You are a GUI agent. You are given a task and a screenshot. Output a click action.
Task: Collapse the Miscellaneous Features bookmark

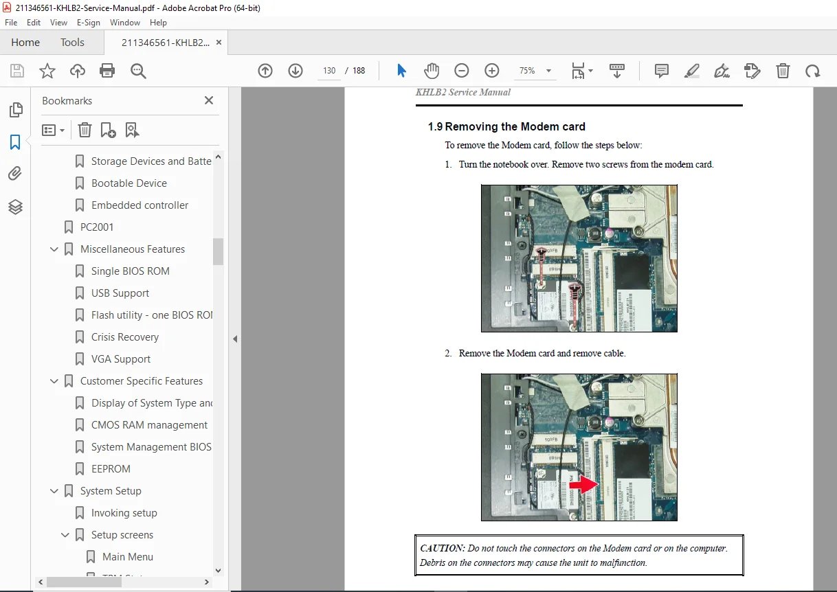pyautogui.click(x=54, y=249)
